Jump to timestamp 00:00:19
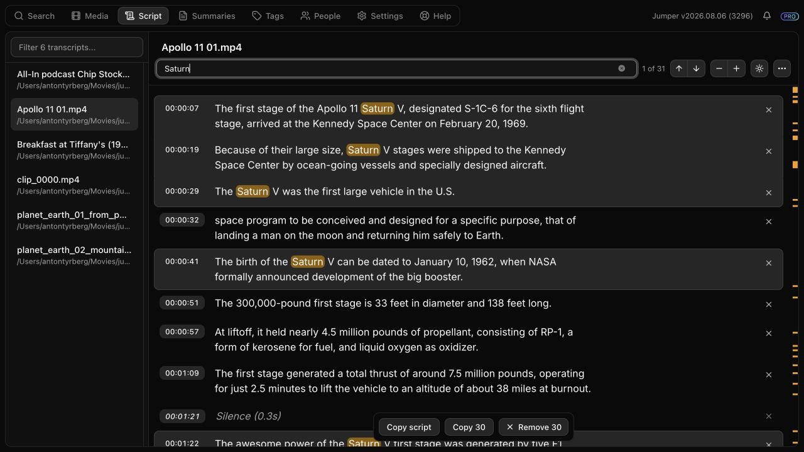The height and width of the screenshot is (452, 804). pos(182,149)
